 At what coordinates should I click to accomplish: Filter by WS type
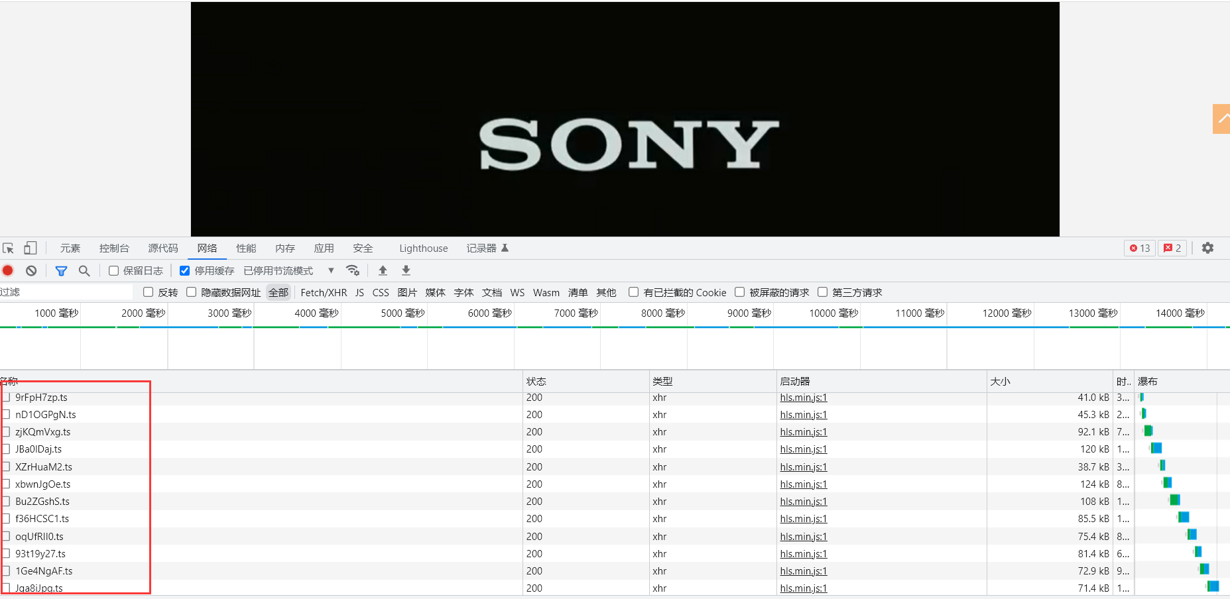[517, 292]
